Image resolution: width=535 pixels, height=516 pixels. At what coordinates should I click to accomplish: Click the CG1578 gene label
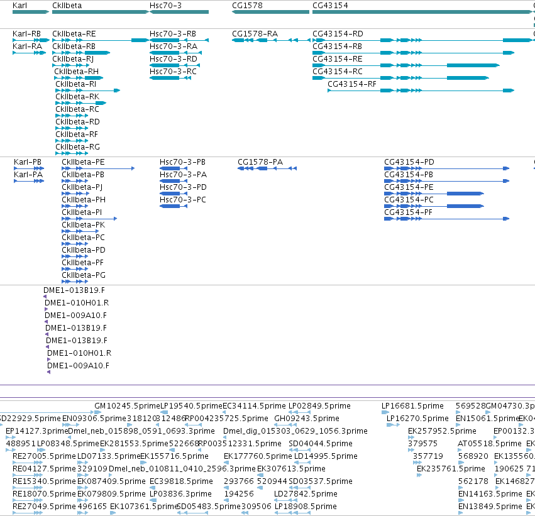[x=247, y=6]
